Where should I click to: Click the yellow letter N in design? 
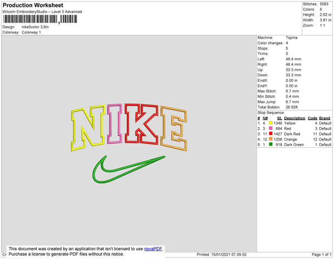(88, 128)
